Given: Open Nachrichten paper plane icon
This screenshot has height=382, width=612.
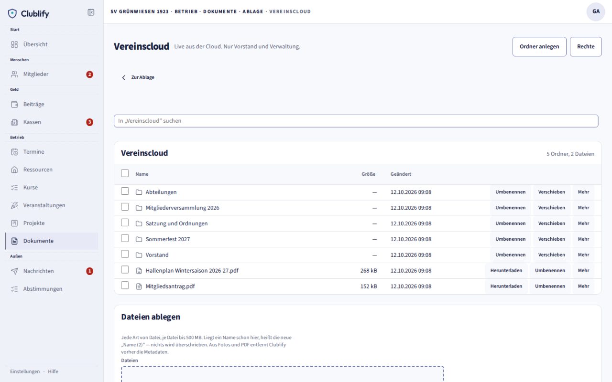Looking at the screenshot, I should pyautogui.click(x=14, y=271).
